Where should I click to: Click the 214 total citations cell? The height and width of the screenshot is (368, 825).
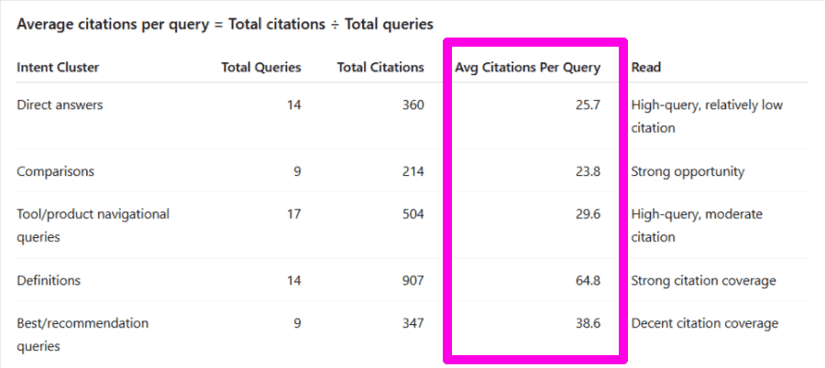click(413, 171)
